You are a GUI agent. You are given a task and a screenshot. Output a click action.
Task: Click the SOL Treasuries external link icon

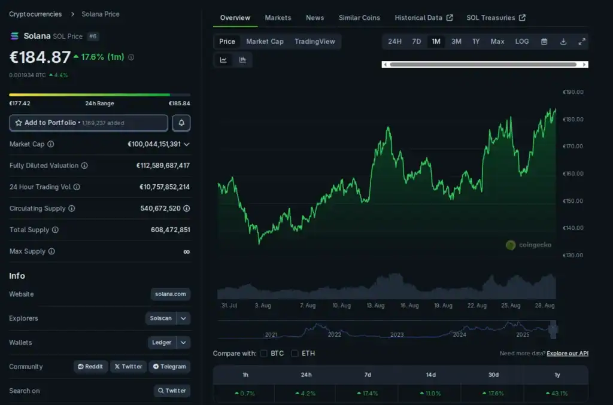pos(522,17)
